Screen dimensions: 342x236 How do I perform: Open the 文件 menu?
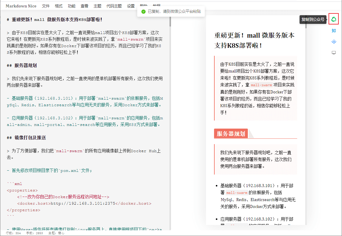point(45,6)
